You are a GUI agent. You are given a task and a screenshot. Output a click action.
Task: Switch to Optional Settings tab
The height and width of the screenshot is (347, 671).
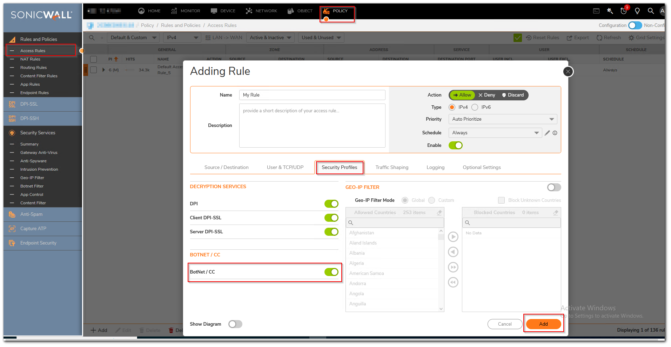point(482,168)
